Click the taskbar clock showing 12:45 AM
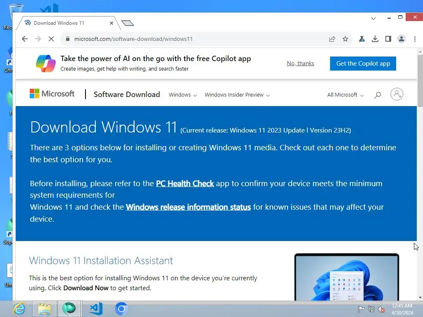Image resolution: width=423 pixels, height=317 pixels. click(402, 309)
